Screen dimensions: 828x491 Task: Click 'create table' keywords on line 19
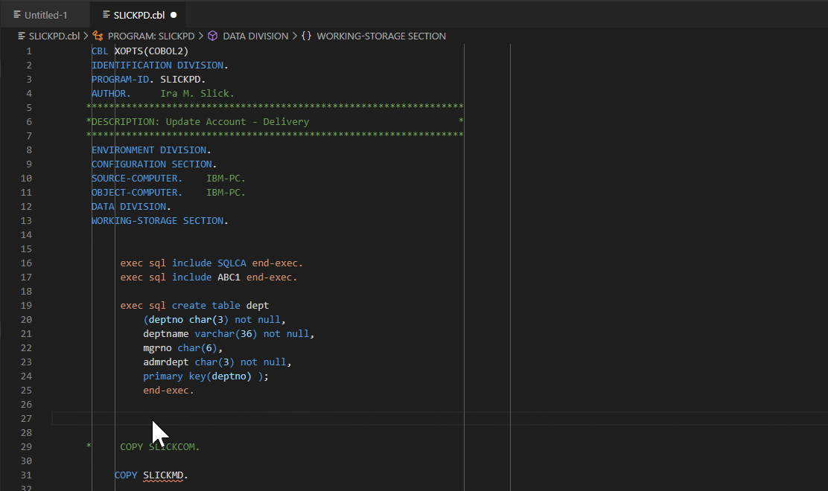pyautogui.click(x=206, y=305)
